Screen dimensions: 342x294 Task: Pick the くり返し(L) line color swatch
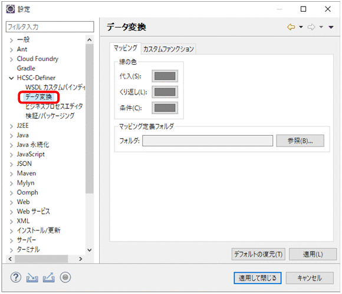[165, 92]
